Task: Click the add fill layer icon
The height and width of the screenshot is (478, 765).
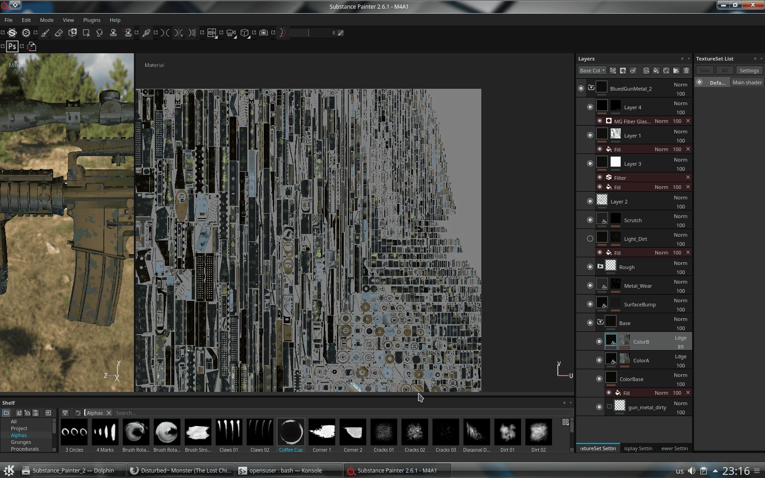Action: (x=656, y=71)
